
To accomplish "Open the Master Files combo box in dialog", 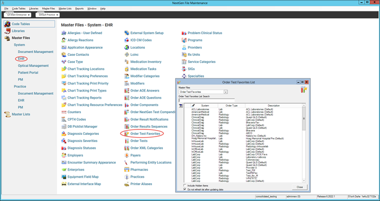I will 203,92.
